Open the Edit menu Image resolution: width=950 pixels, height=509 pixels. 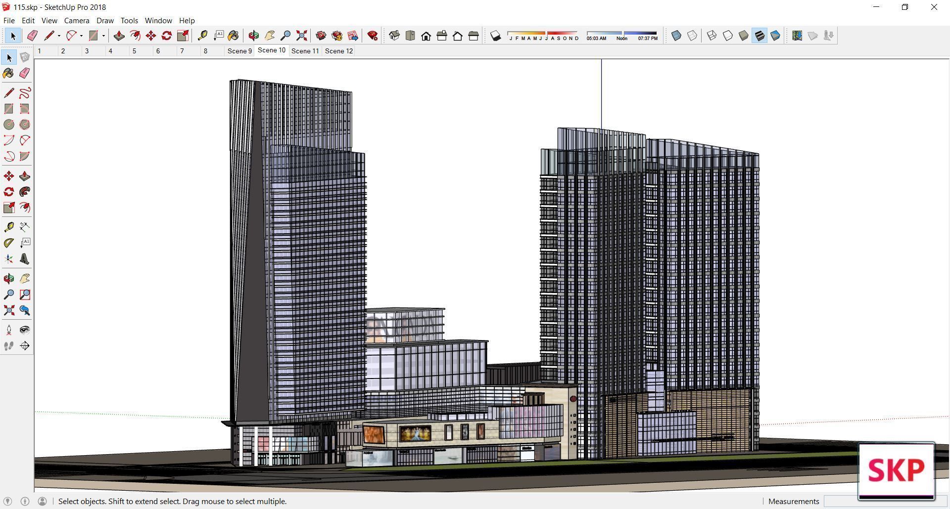tap(28, 21)
